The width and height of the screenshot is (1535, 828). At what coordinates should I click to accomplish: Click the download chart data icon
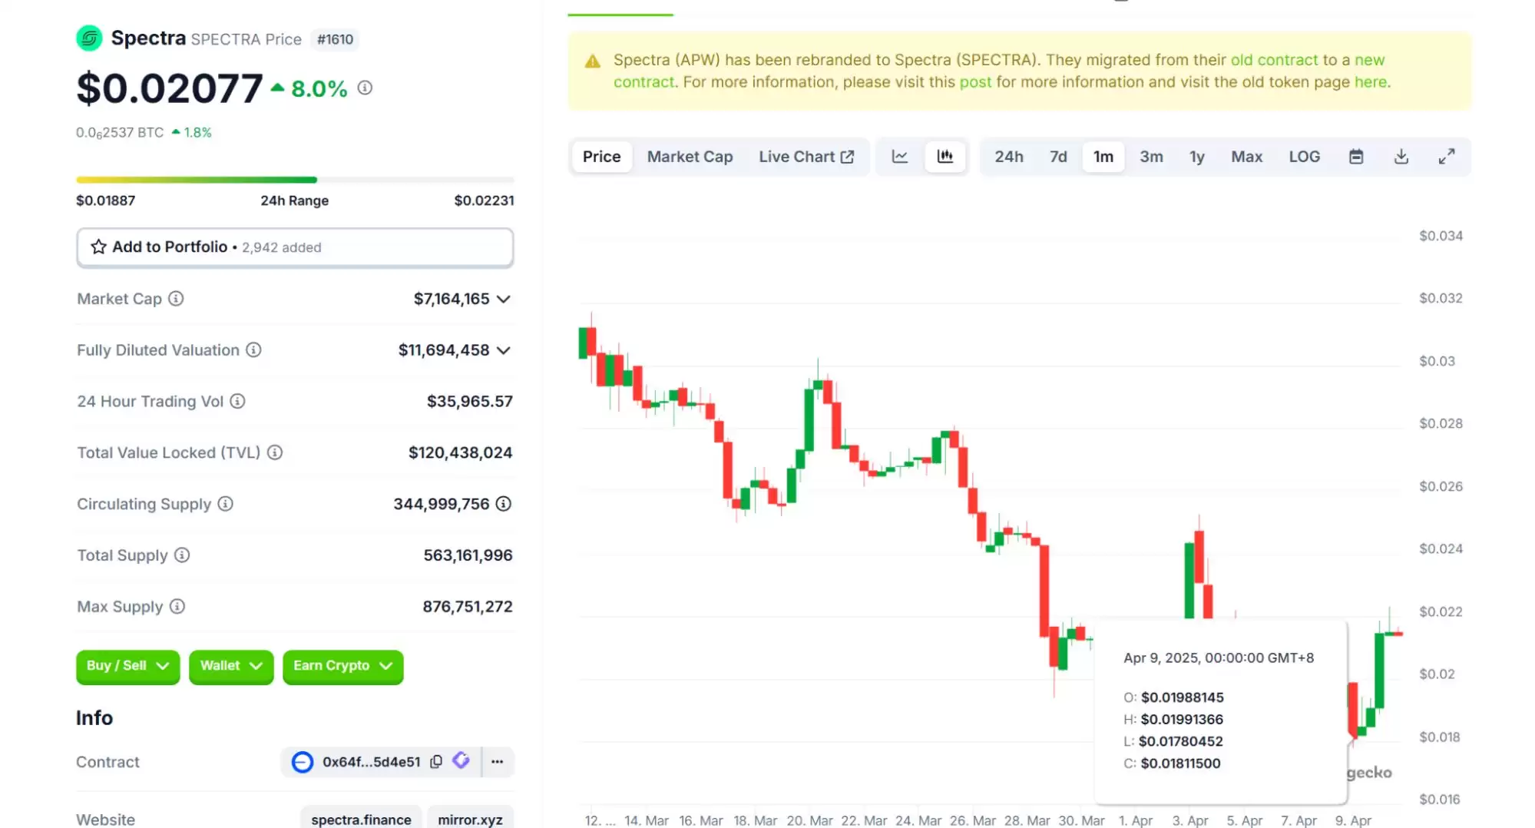(1401, 157)
